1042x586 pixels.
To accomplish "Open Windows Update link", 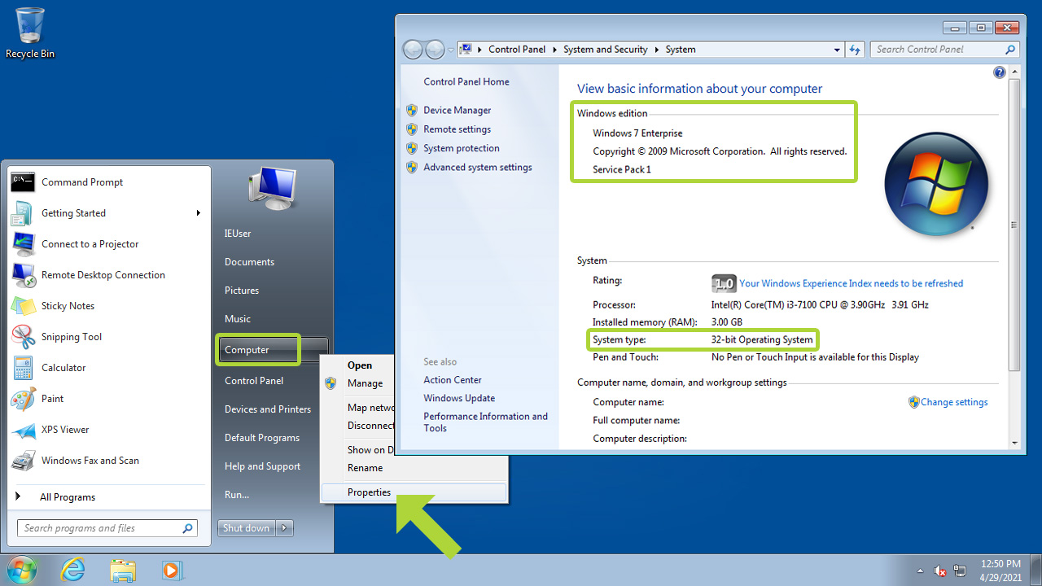I will pos(459,399).
